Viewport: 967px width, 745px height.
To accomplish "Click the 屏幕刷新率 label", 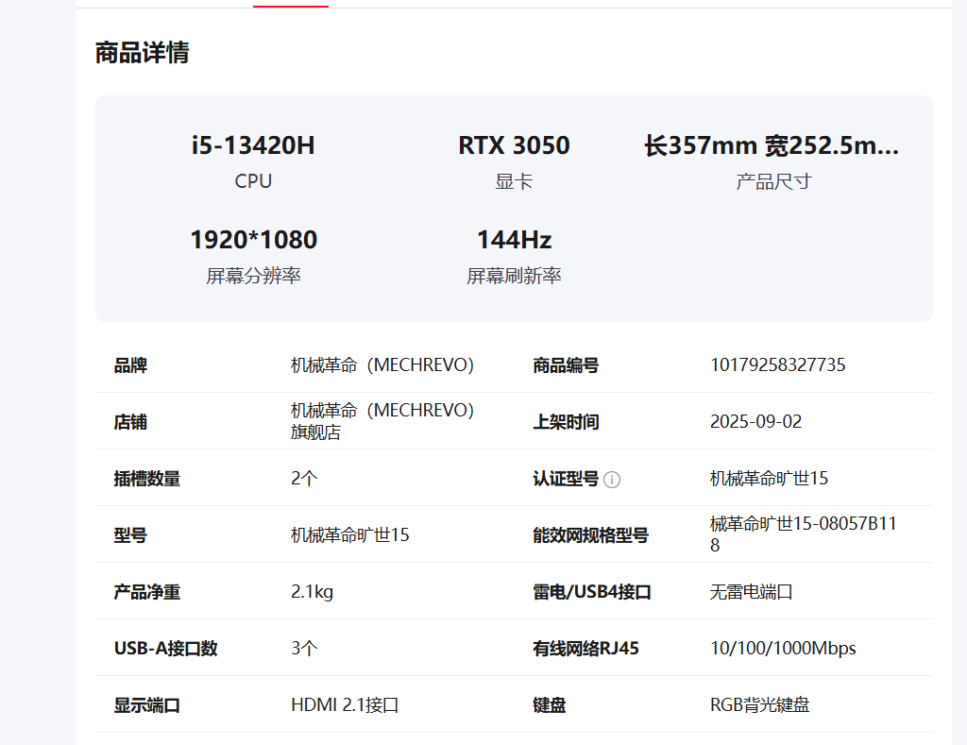I will pos(514,276).
